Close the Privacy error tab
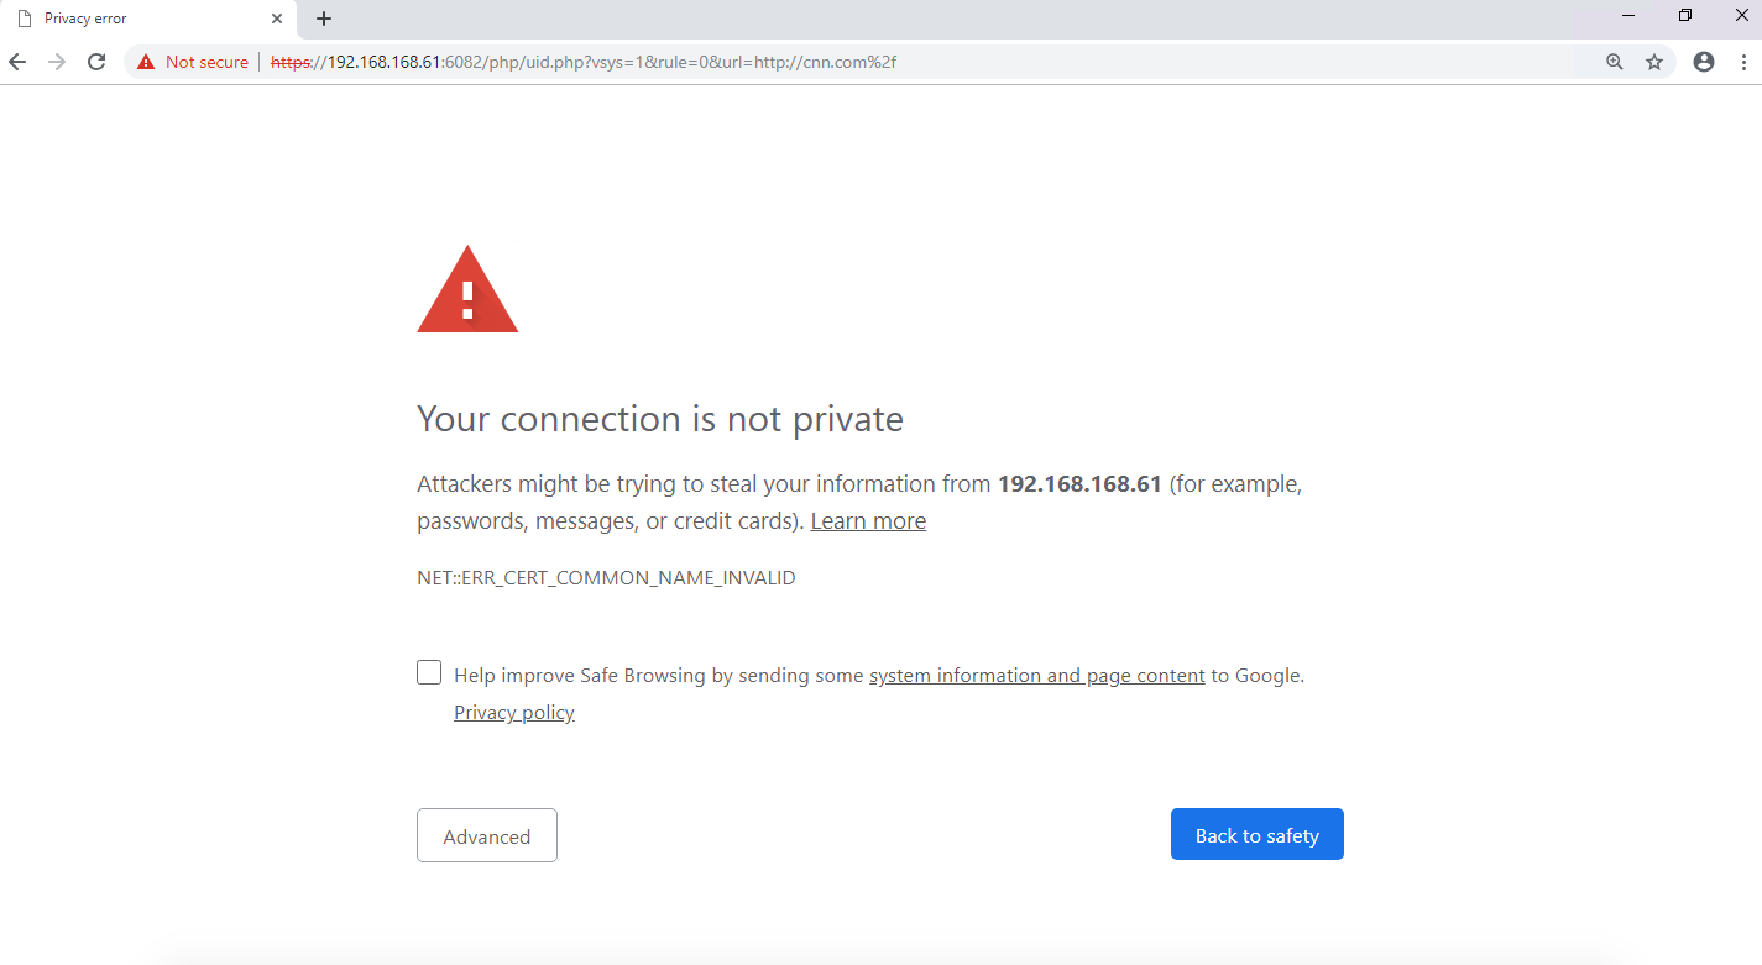 tap(276, 19)
